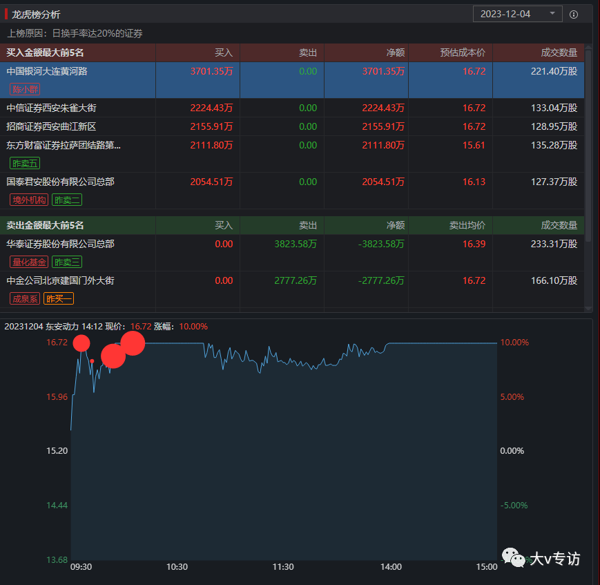This screenshot has height=585, width=600.
Task: Click the 昨卖二 tag
Action: click(67, 200)
